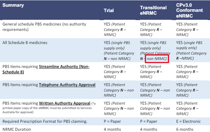Click the highlighted 'non NRMC)' text
The width and height of the screenshot is (210, 132).
157,59
